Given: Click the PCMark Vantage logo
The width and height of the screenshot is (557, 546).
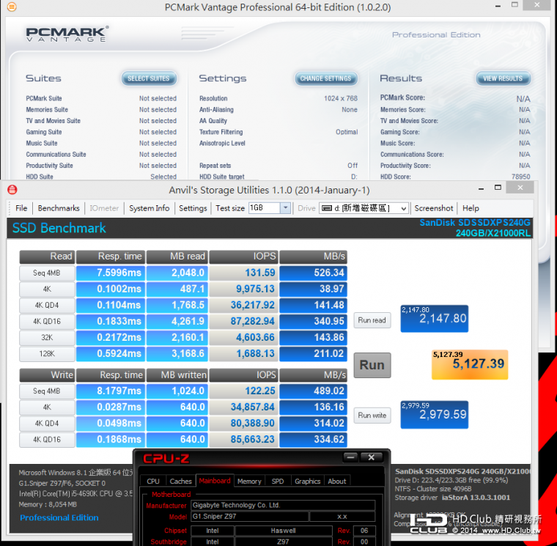Looking at the screenshot, I should 67,34.
